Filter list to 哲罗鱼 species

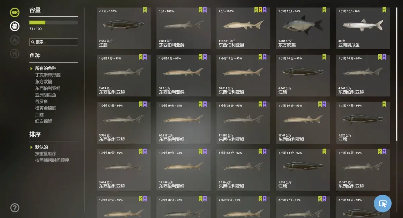tap(41, 101)
